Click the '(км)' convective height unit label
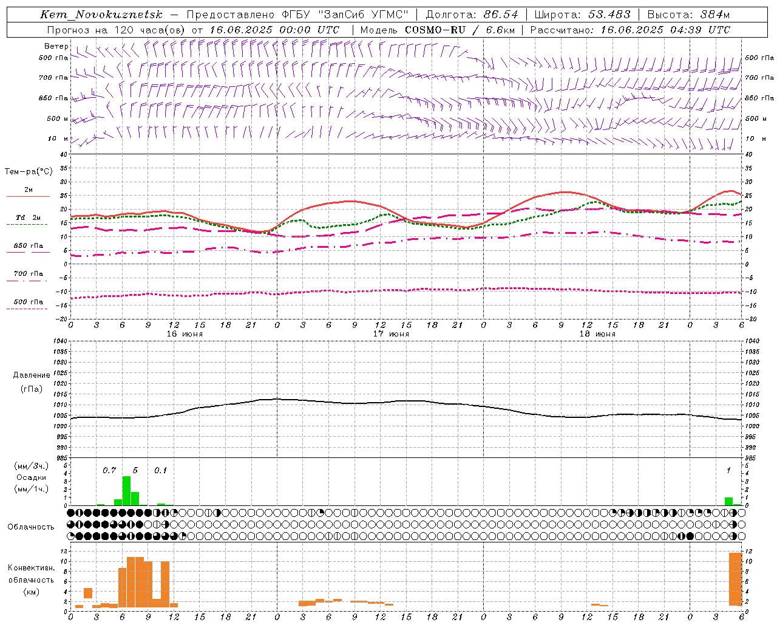The image size is (777, 622). tap(31, 592)
